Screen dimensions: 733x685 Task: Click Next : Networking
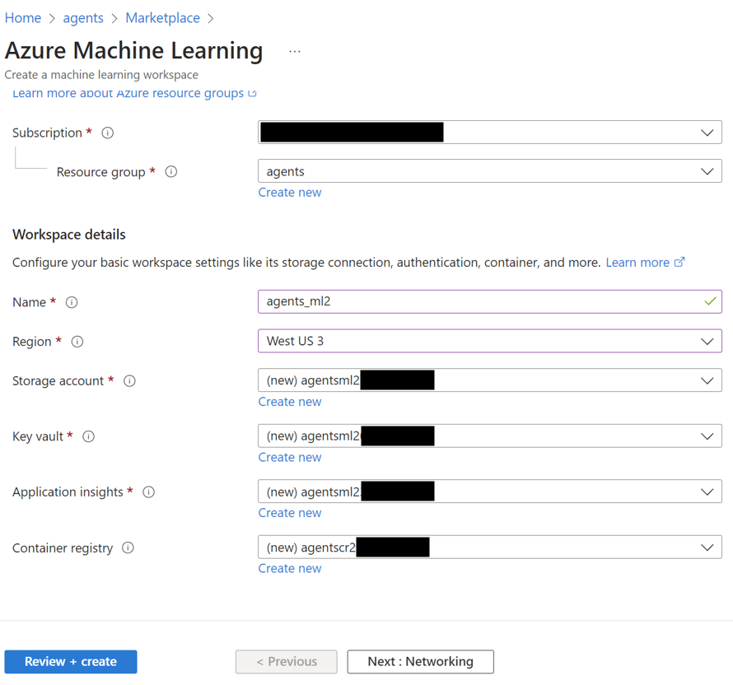[x=420, y=661]
